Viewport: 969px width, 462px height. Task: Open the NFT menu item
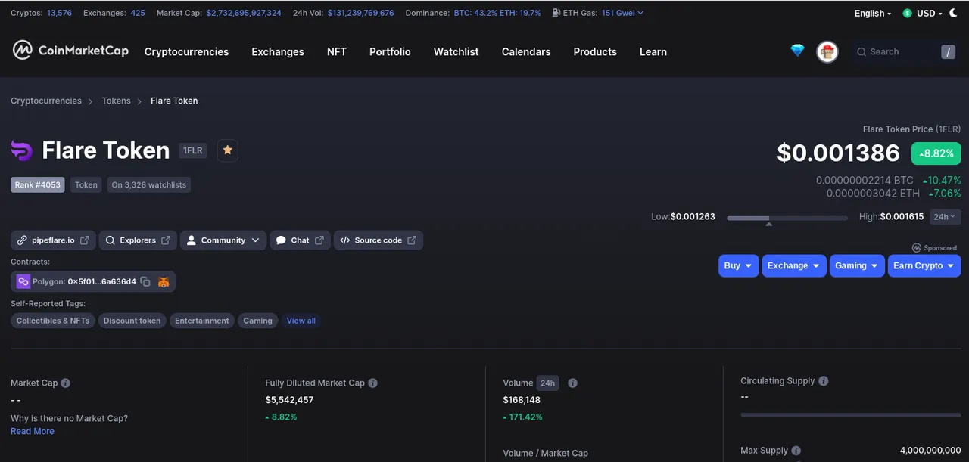pos(337,52)
